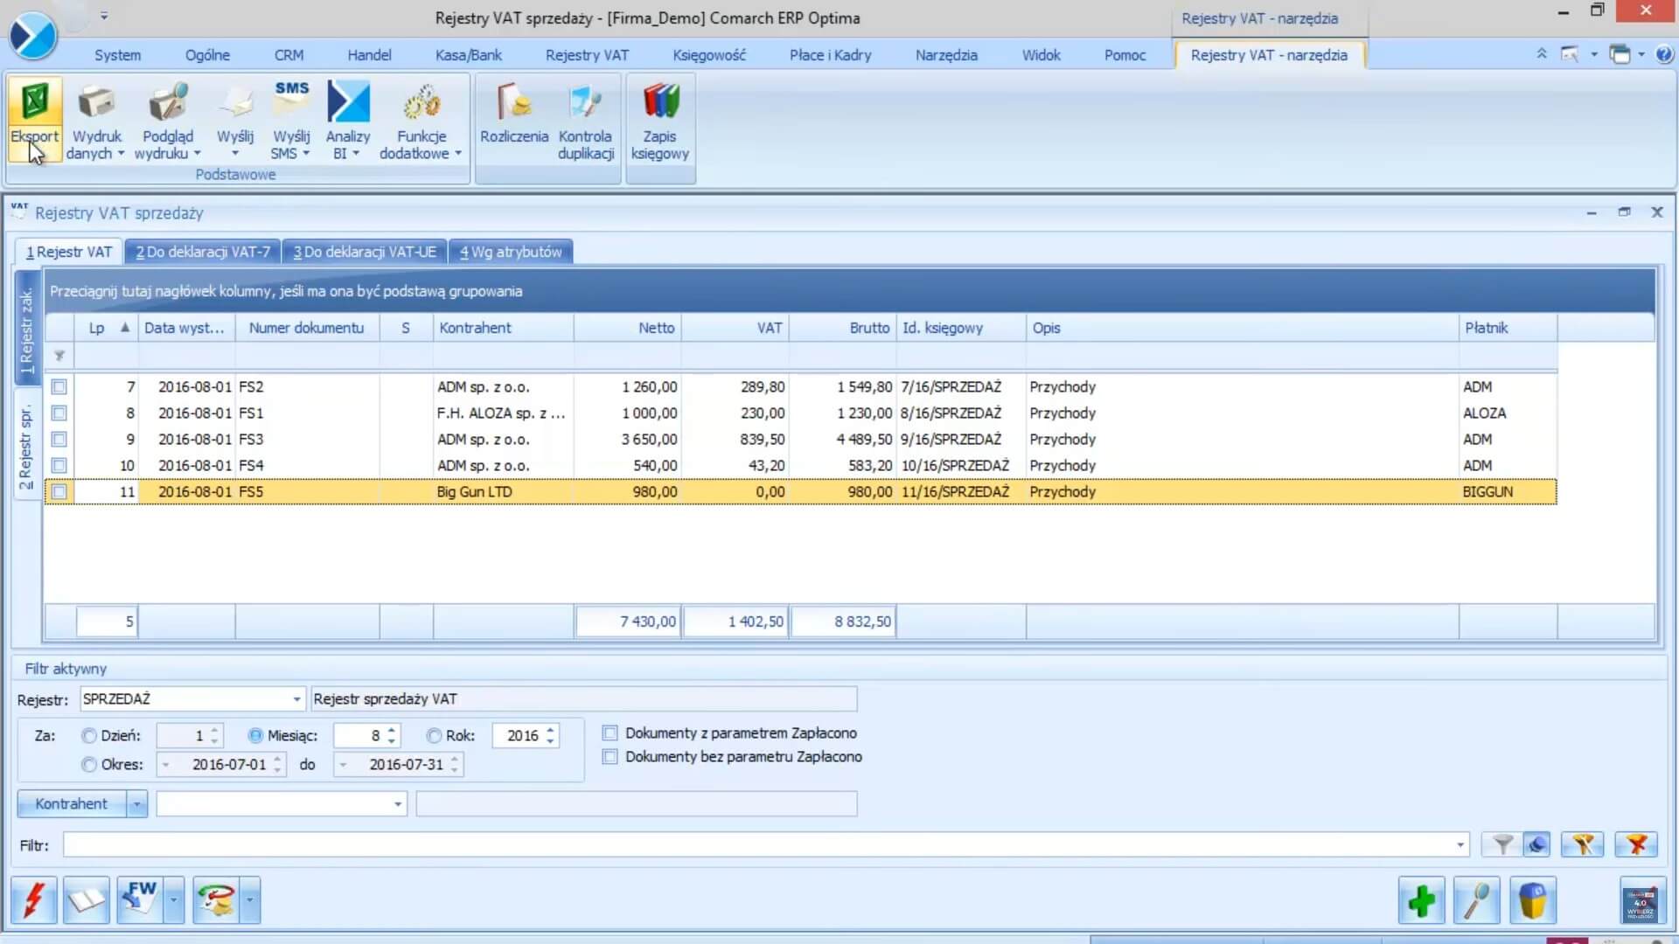Increase the Rok year value
Image resolution: width=1679 pixels, height=944 pixels.
550,730
